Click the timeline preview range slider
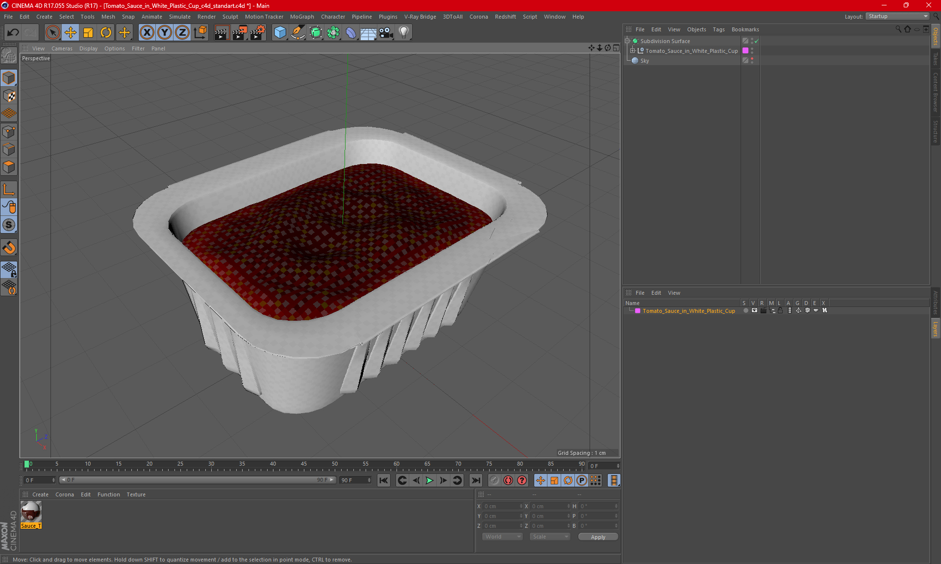The height and width of the screenshot is (564, 941). [x=197, y=480]
